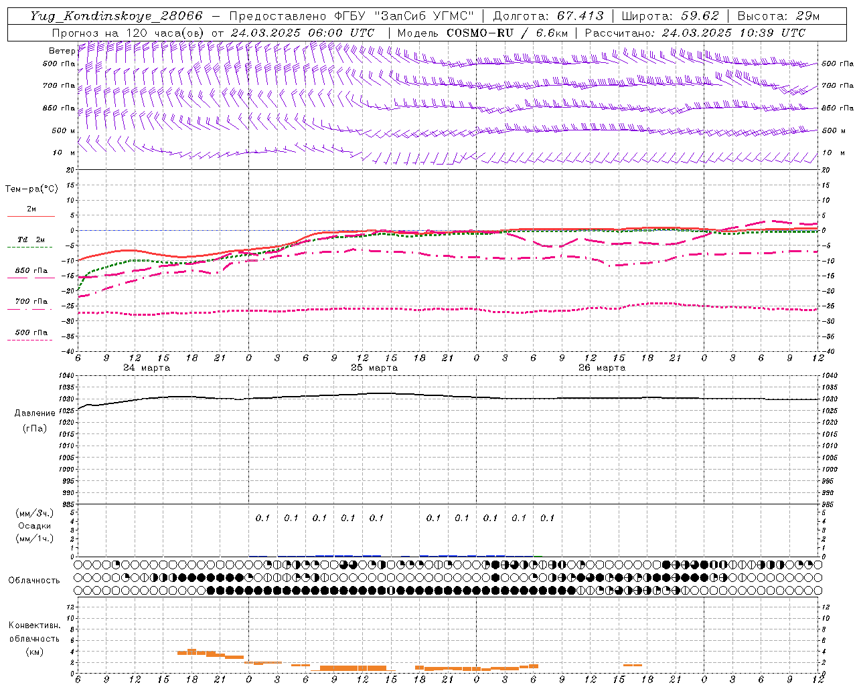Viewport: 857px width, 685px height.
Task: Click the Высота: 29м header field
Action: click(778, 16)
